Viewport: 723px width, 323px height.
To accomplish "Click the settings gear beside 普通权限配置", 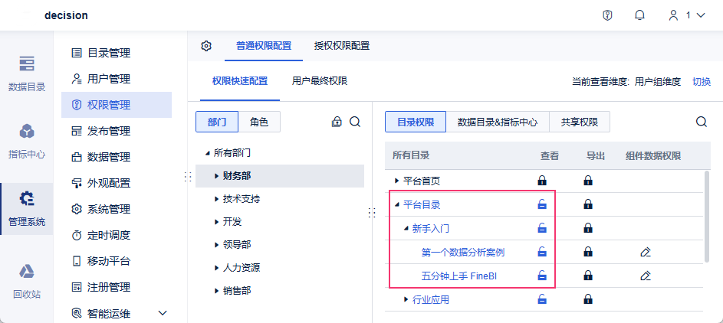I will (206, 46).
